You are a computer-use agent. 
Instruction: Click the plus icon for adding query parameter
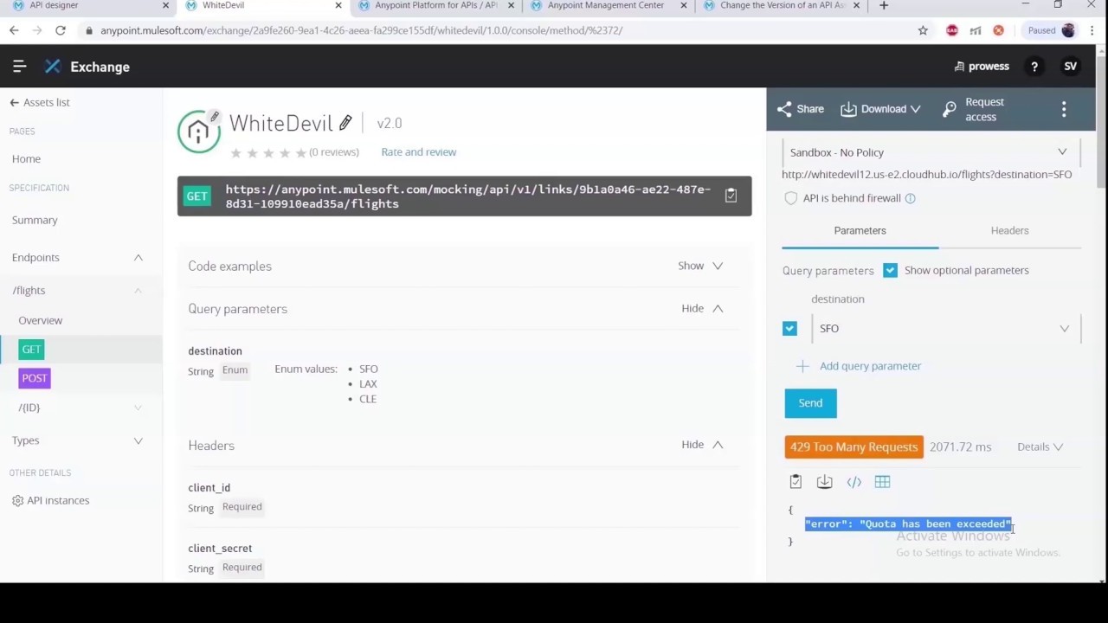coord(802,366)
